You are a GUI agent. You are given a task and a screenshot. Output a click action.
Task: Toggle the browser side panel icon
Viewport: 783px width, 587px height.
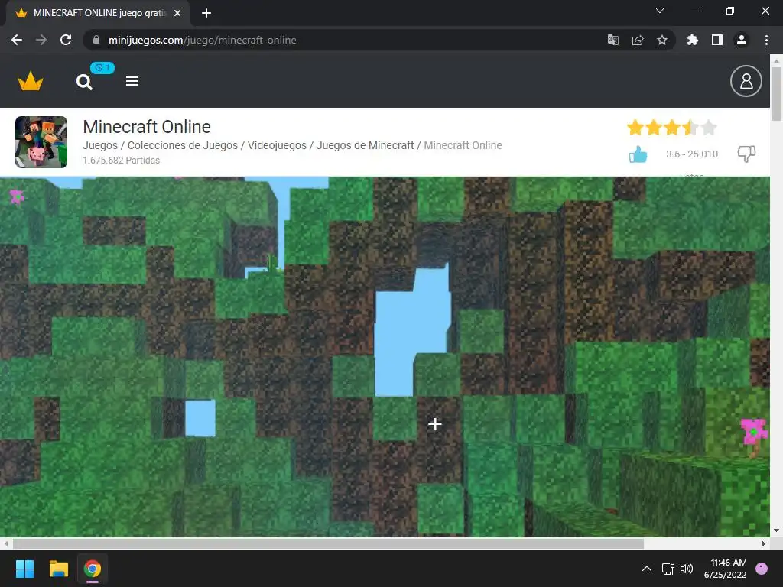716,40
